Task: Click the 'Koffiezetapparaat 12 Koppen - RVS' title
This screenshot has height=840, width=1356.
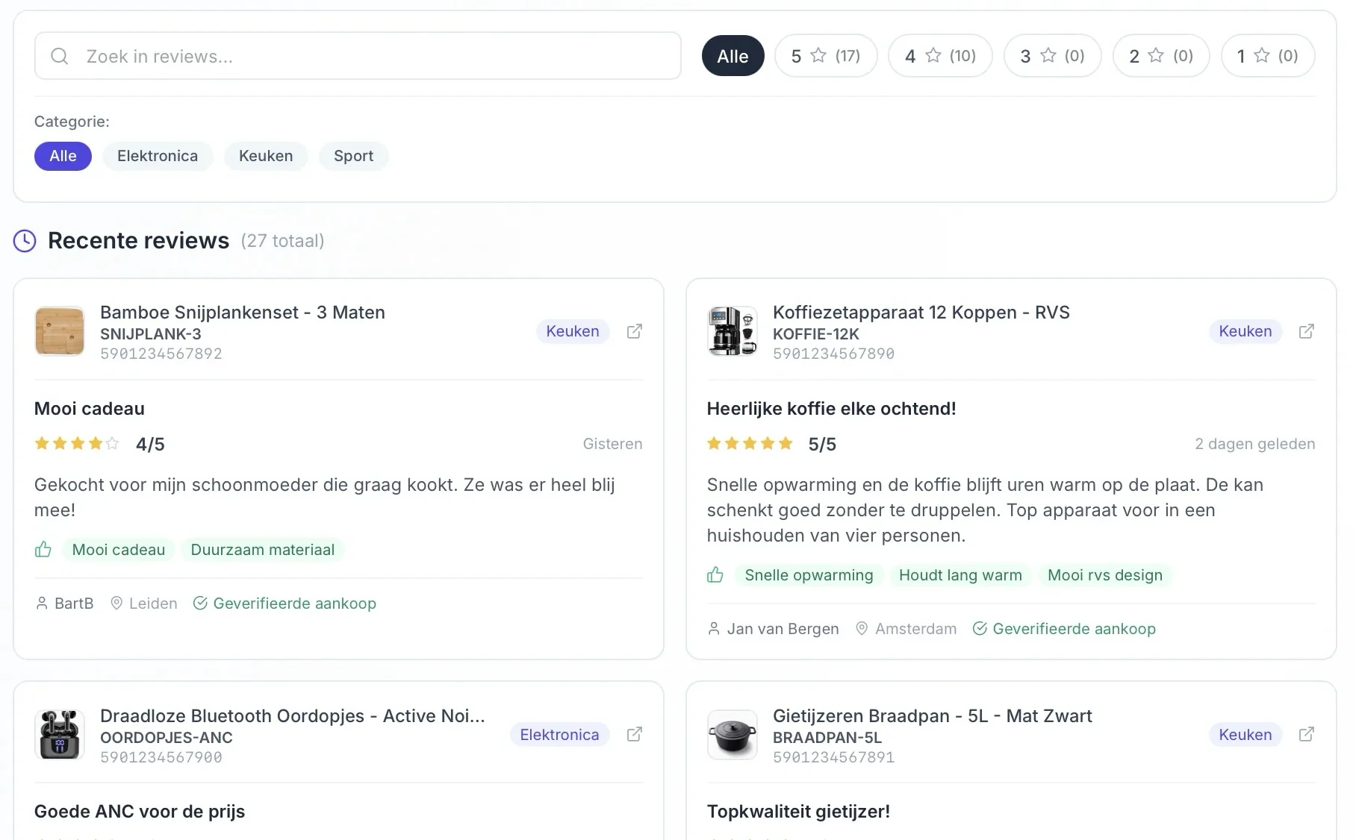Action: tap(921, 313)
